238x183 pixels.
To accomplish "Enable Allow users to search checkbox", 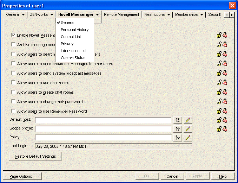I will coord(13,54).
